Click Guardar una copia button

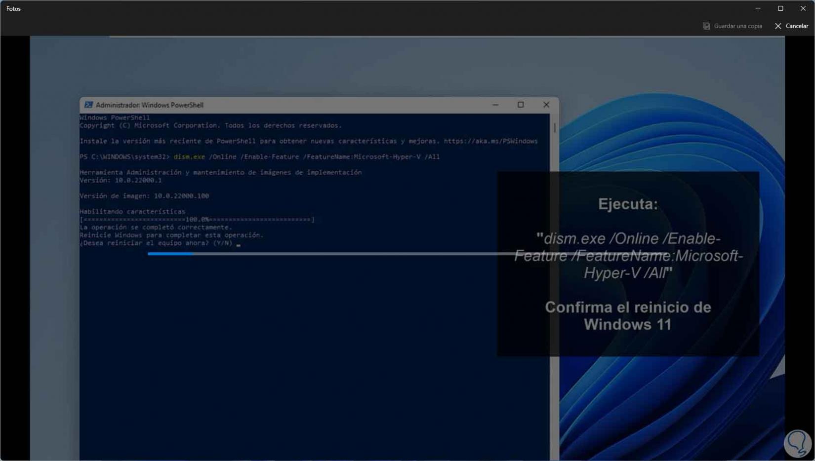click(x=733, y=26)
